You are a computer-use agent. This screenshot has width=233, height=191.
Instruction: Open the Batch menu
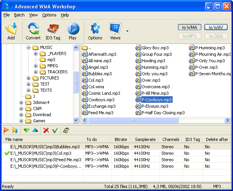(x=19, y=15)
